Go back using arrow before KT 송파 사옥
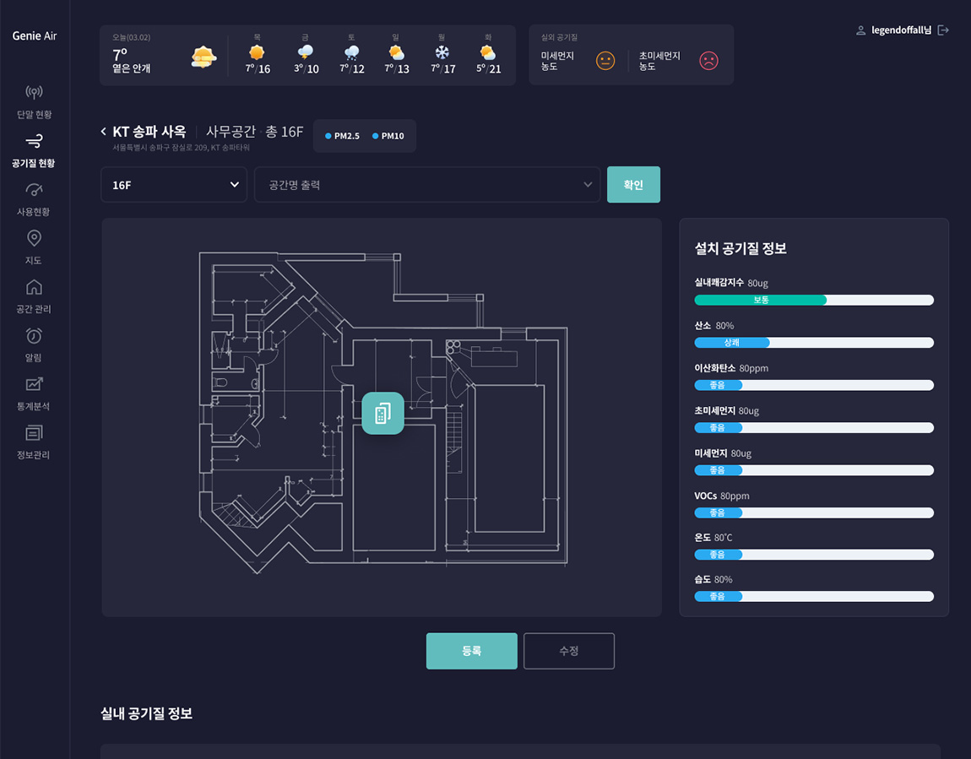 click(104, 132)
